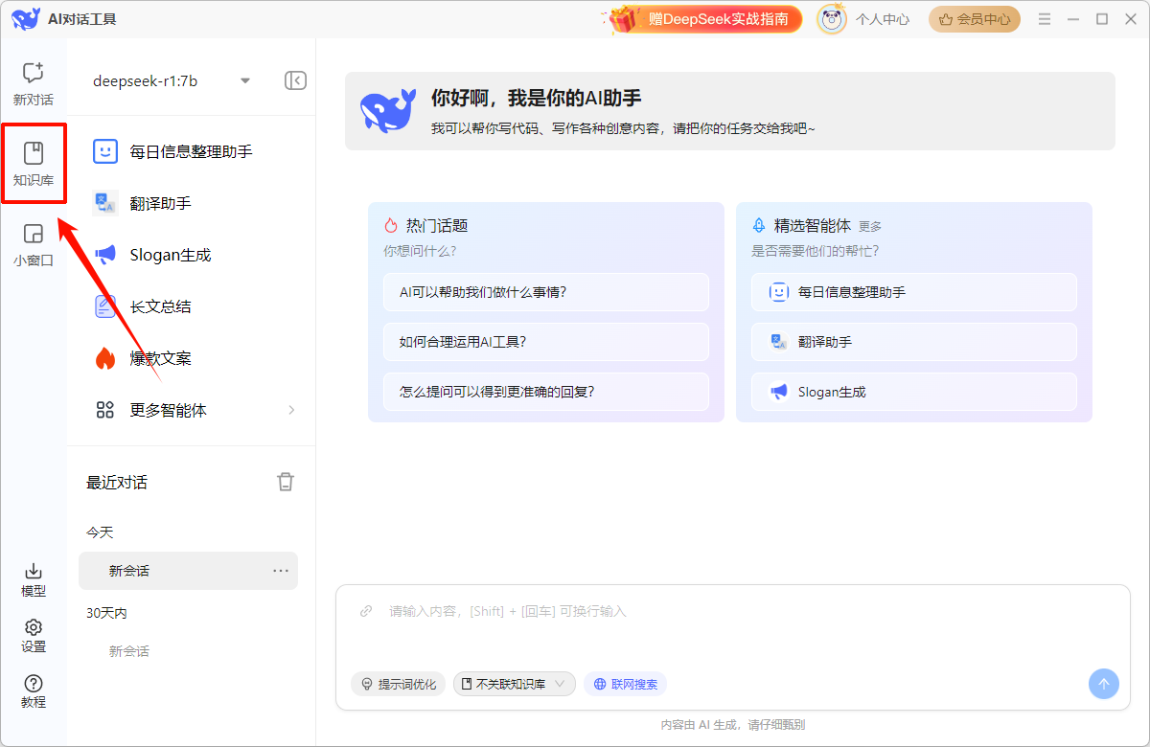Screen dimensions: 1150x747
Task: Open the 教程 tutorial help icon
Action: coord(34,690)
